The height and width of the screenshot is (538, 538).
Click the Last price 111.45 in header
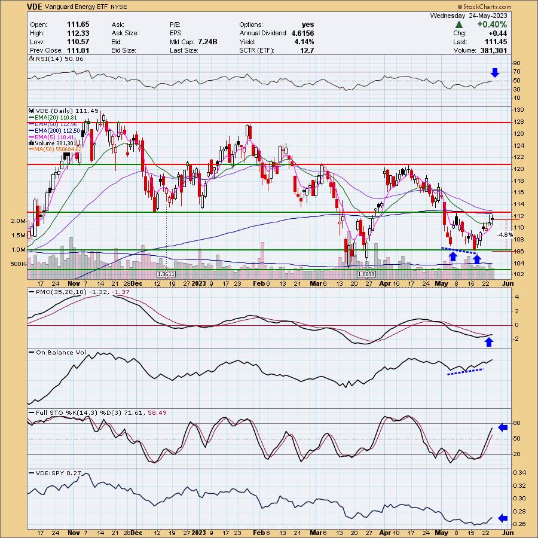(496, 42)
